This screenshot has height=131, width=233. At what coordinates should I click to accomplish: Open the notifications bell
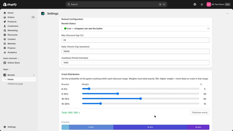[x=202, y=4]
